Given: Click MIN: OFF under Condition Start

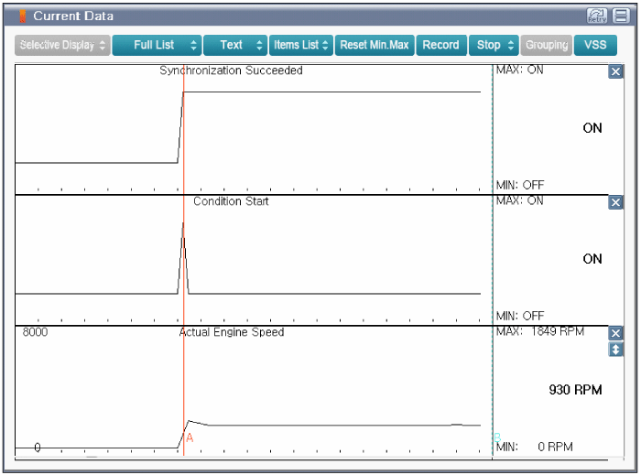Looking at the screenshot, I should point(520,316).
